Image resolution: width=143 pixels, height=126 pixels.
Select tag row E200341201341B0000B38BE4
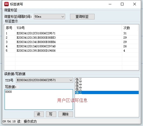71,42
